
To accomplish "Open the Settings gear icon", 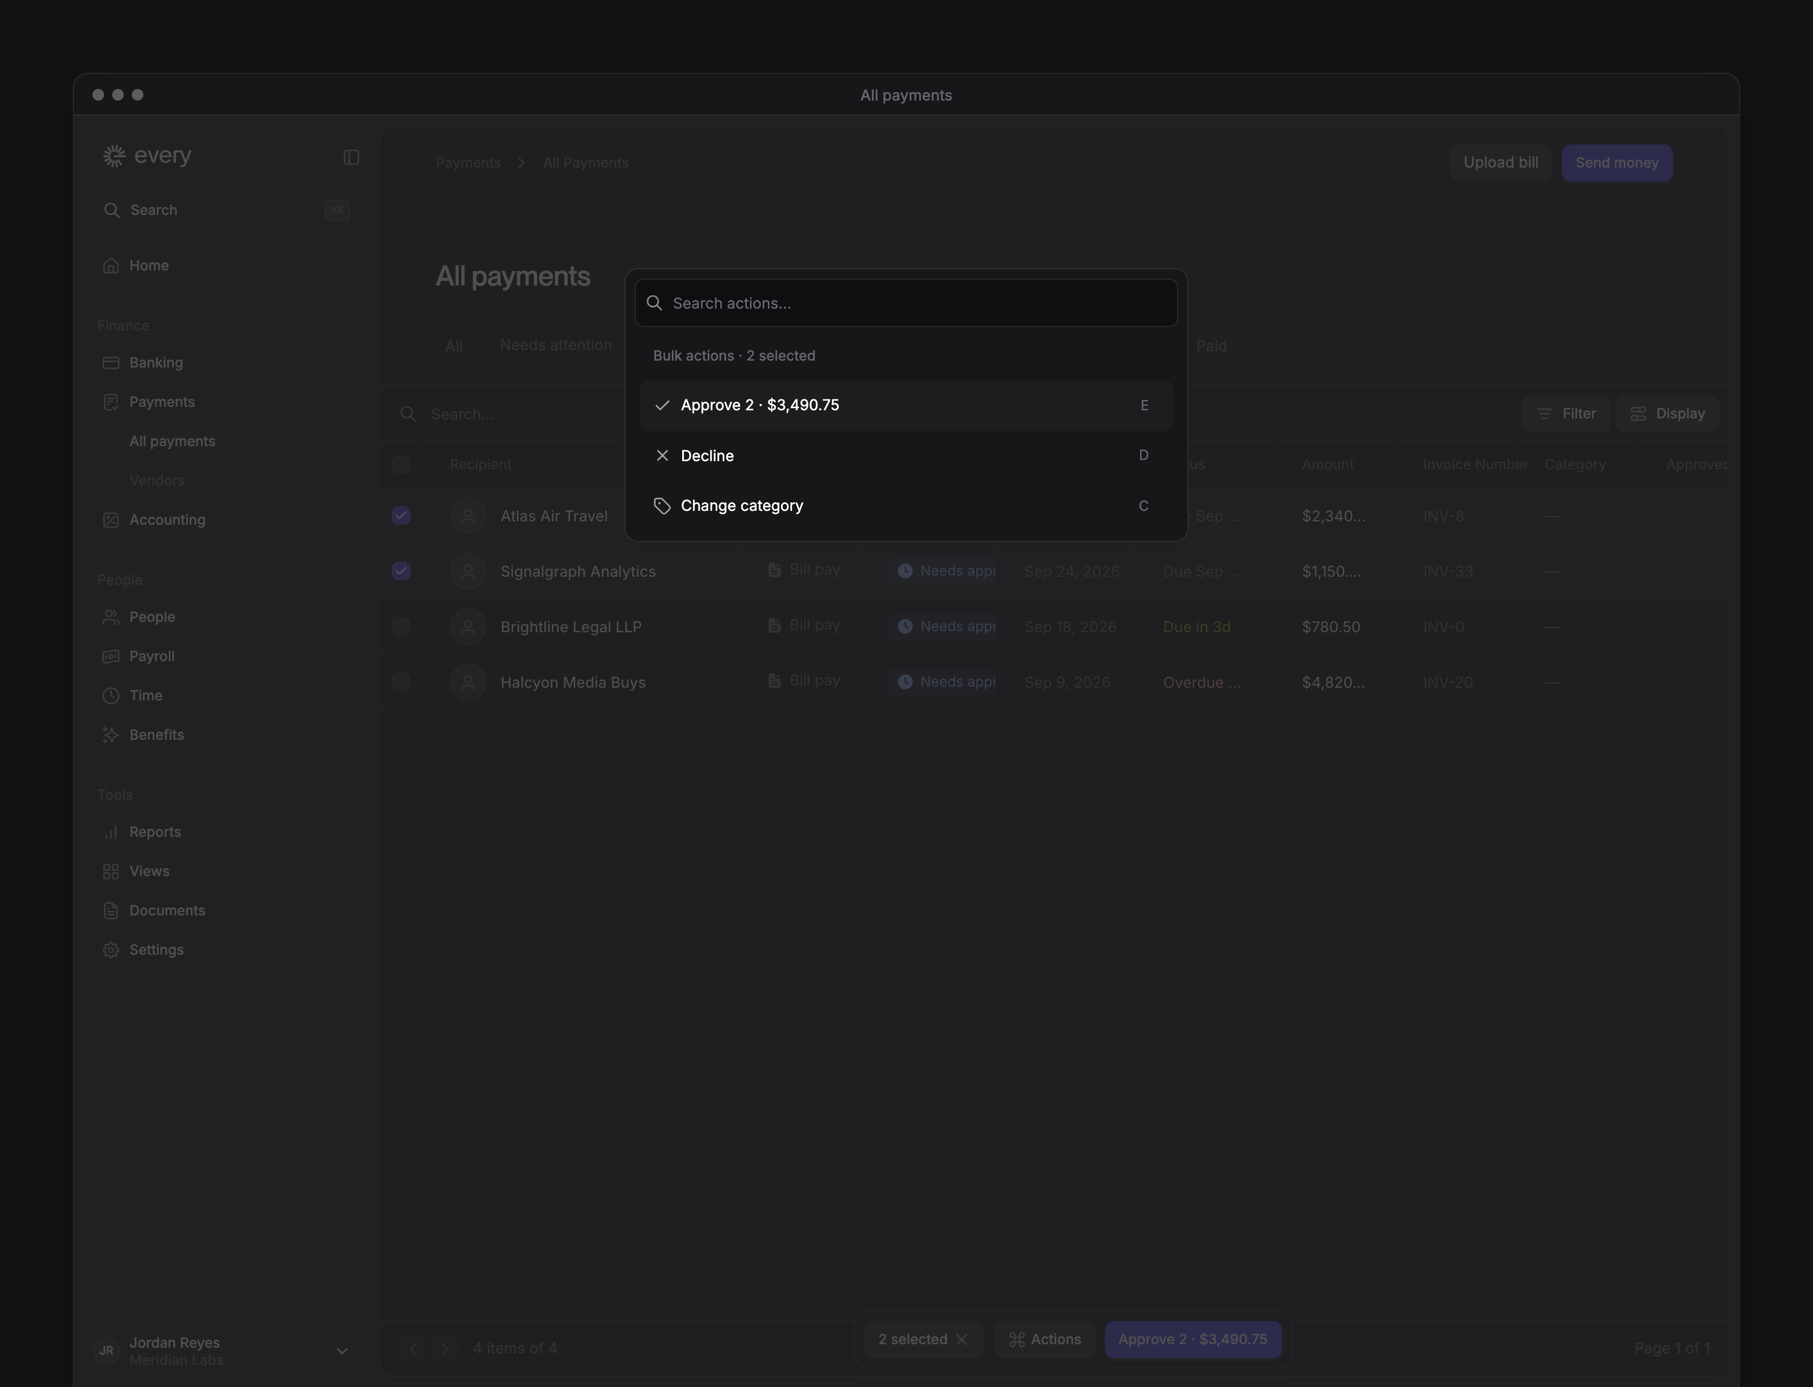I will [110, 950].
